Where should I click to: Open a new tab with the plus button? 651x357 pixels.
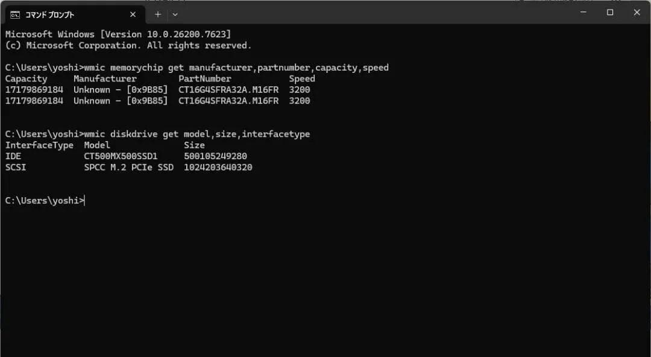[158, 14]
